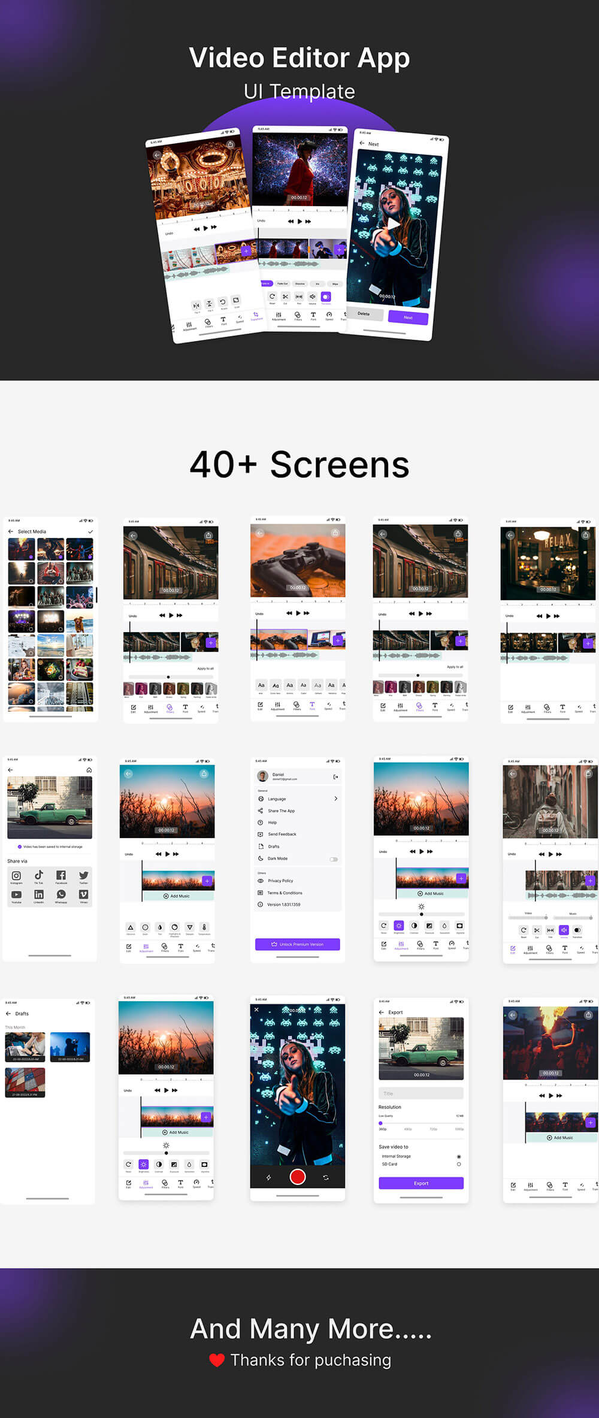Click the Title input field

420,1093
